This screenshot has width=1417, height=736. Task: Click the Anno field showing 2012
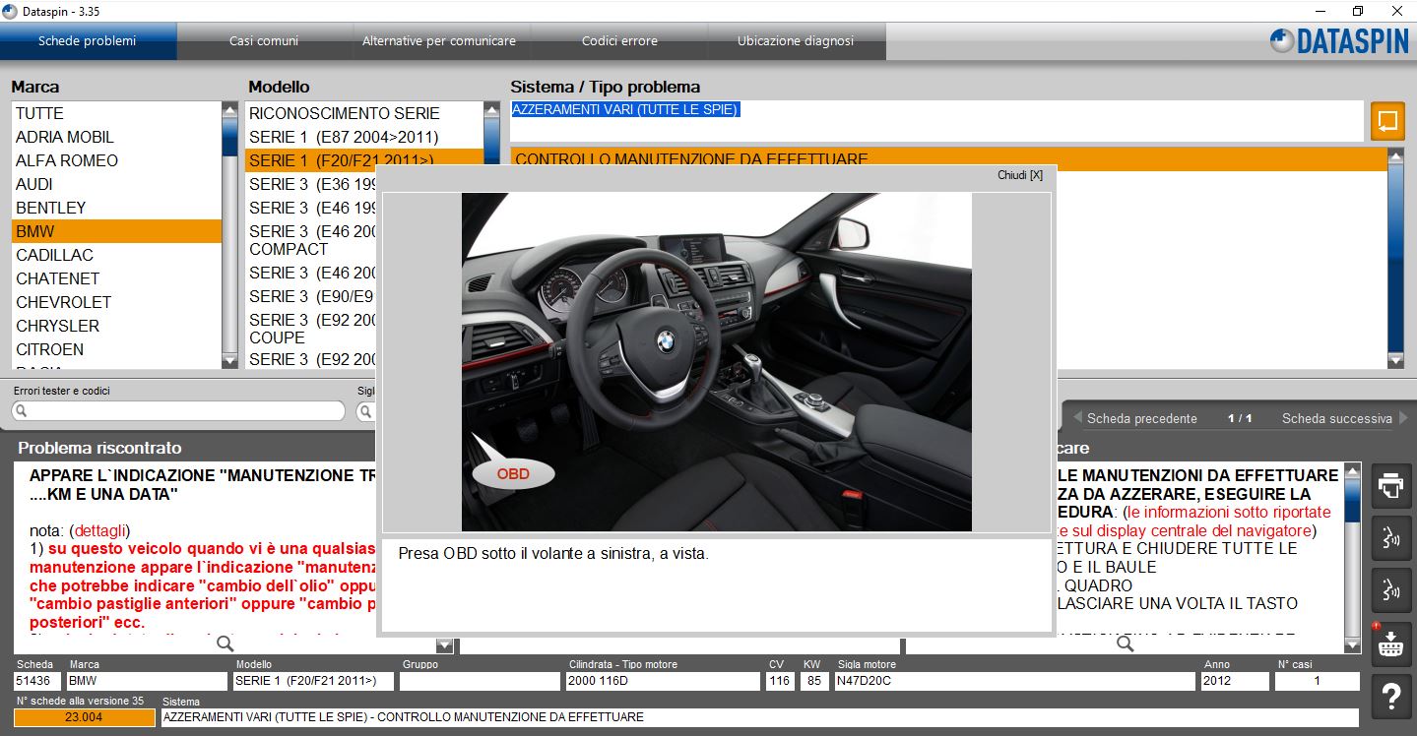[x=1235, y=681]
